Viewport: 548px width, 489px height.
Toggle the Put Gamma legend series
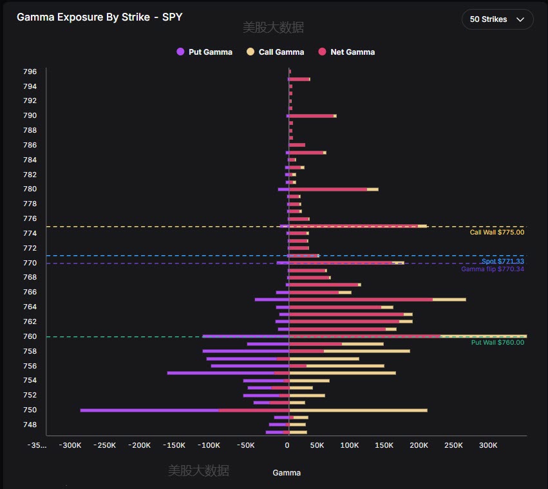coord(204,52)
